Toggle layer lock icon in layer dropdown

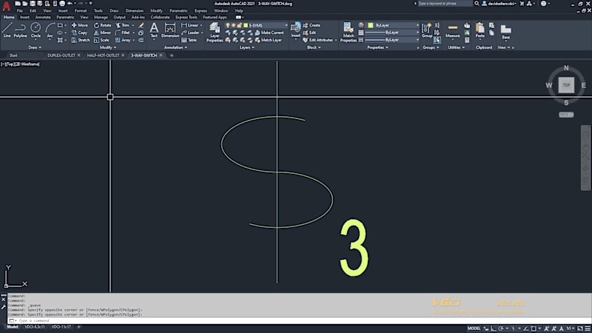pyautogui.click(x=239, y=25)
